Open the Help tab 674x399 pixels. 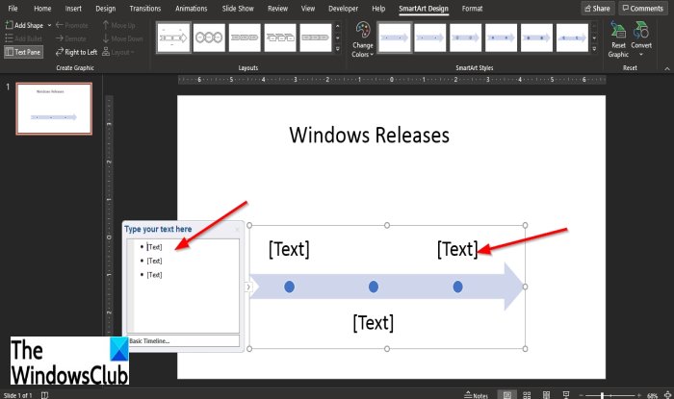378,8
